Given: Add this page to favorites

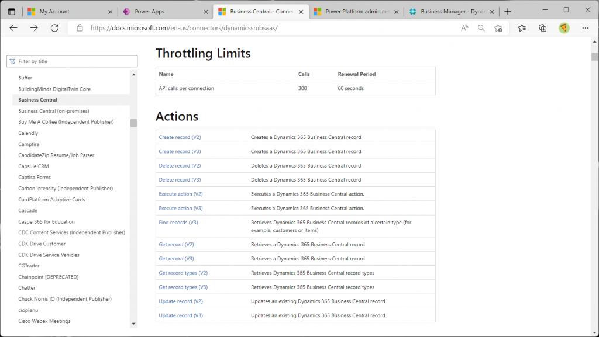Looking at the screenshot, I should tap(498, 28).
